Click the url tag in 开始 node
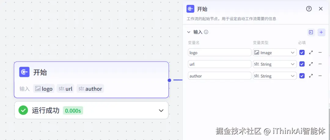Screen dimensions: 330x140 (x=65, y=89)
